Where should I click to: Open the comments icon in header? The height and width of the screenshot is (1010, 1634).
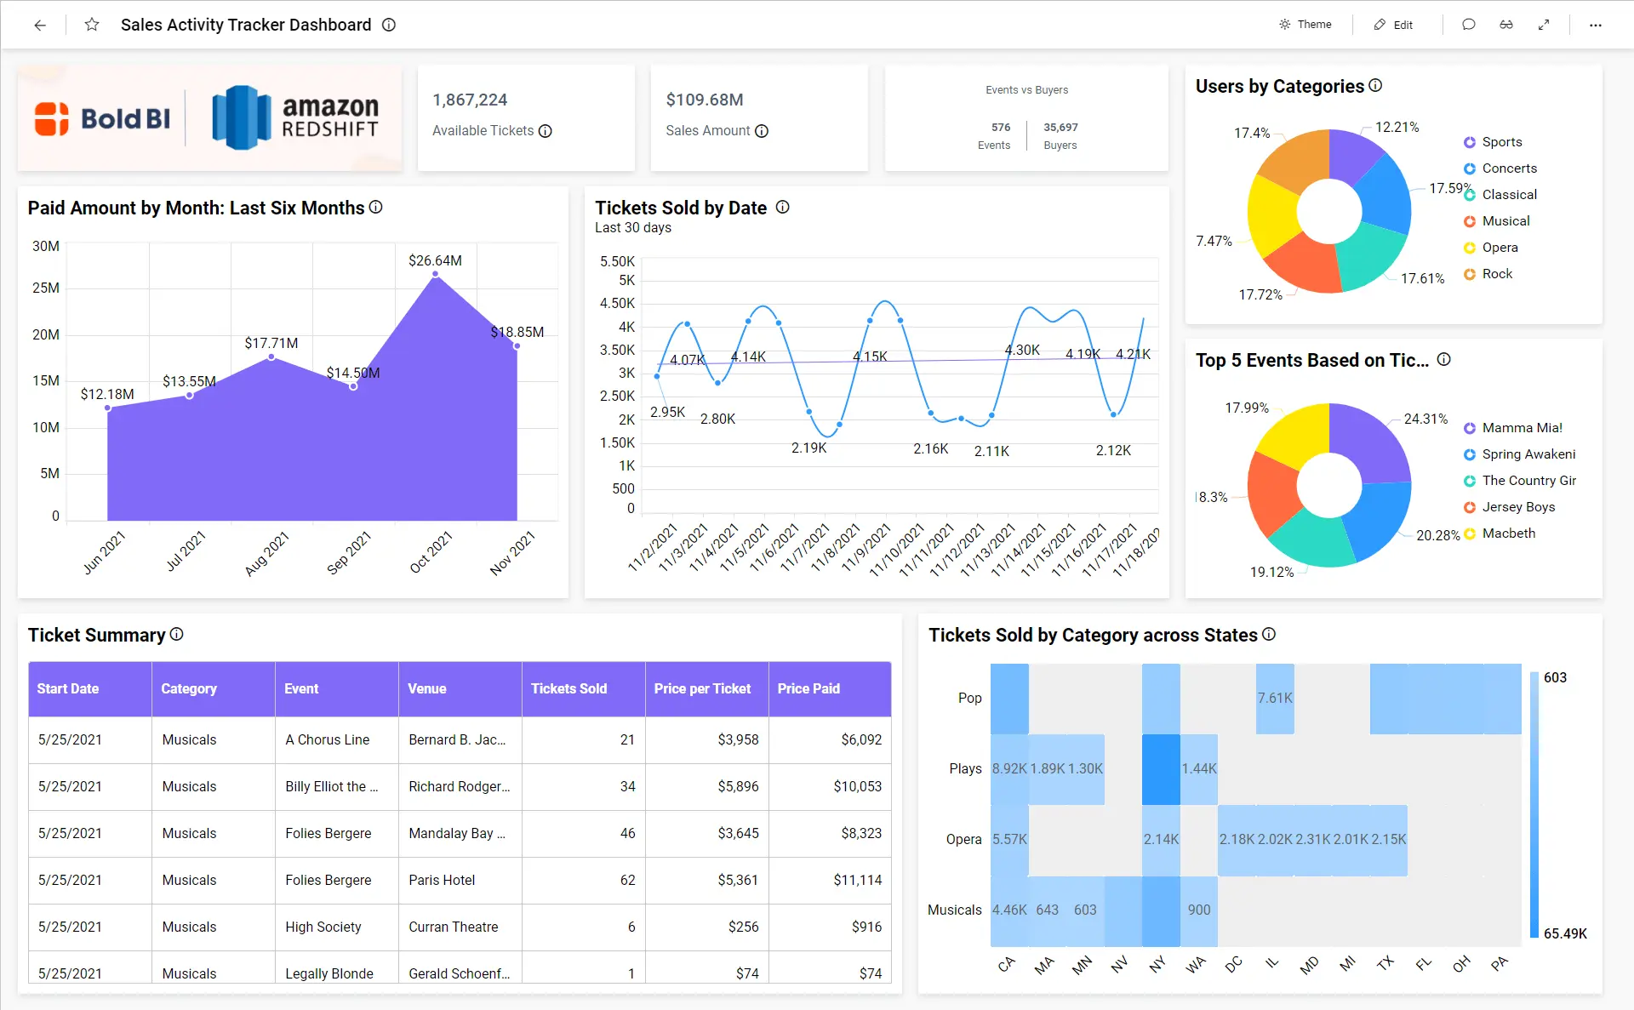pyautogui.click(x=1468, y=25)
